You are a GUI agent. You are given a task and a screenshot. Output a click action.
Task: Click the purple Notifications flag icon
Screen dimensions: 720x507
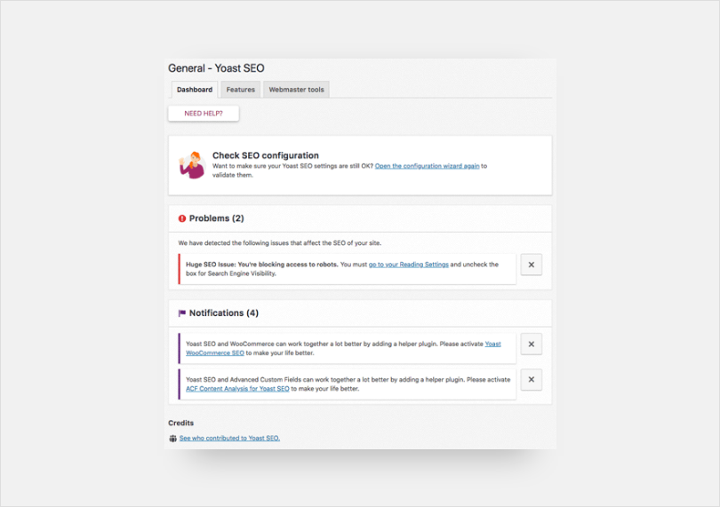(182, 313)
